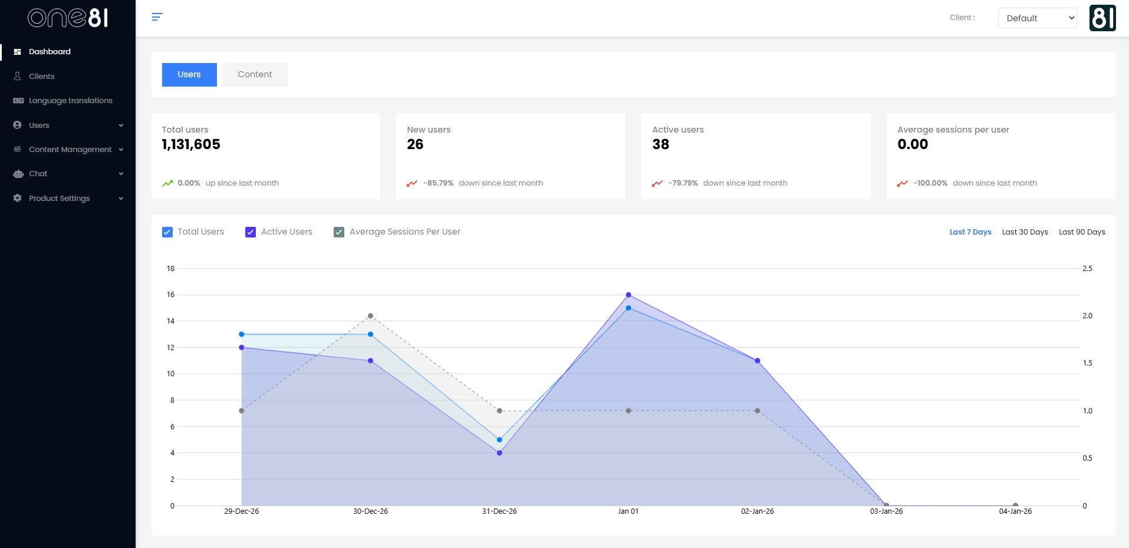Click the 81 profile avatar icon
The width and height of the screenshot is (1129, 548).
coord(1102,18)
